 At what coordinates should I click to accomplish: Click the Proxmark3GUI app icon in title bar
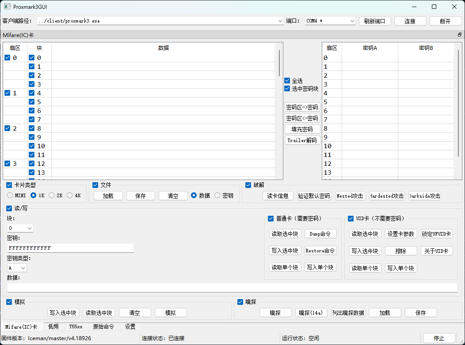point(7,7)
